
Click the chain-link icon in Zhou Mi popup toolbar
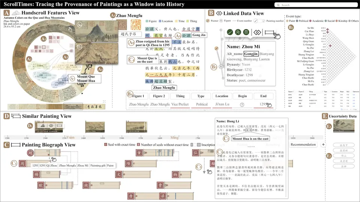(257, 32)
